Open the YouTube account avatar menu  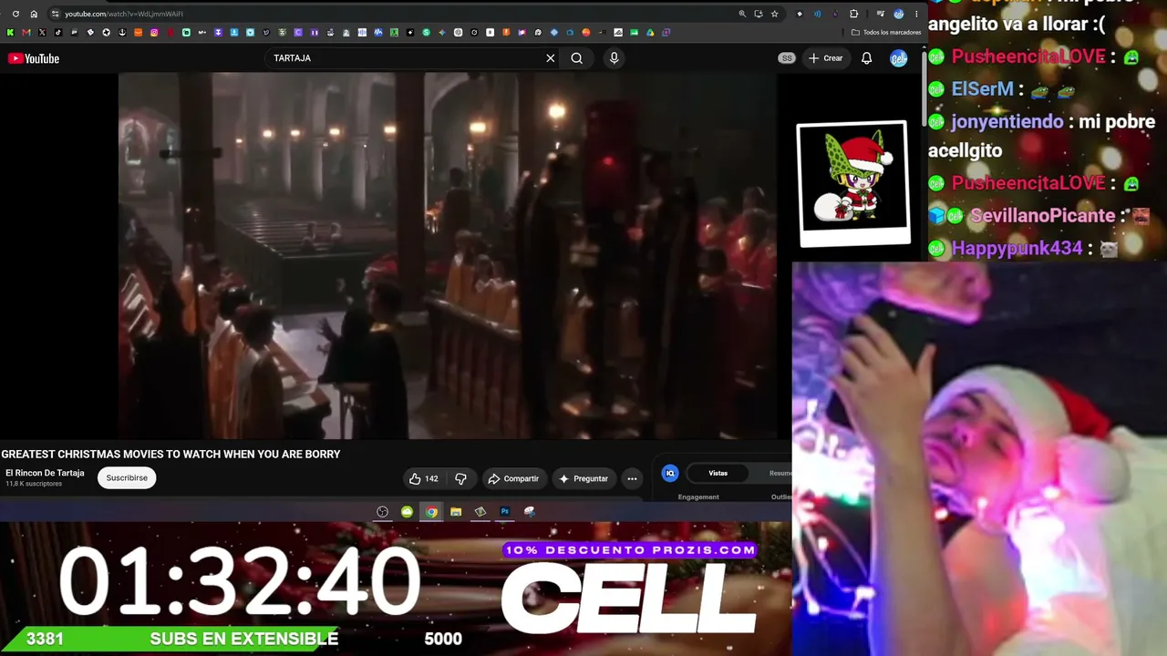(x=899, y=58)
